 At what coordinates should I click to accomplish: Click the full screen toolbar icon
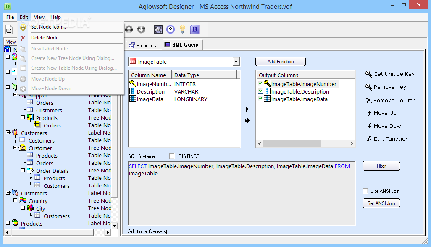[x=158, y=29]
